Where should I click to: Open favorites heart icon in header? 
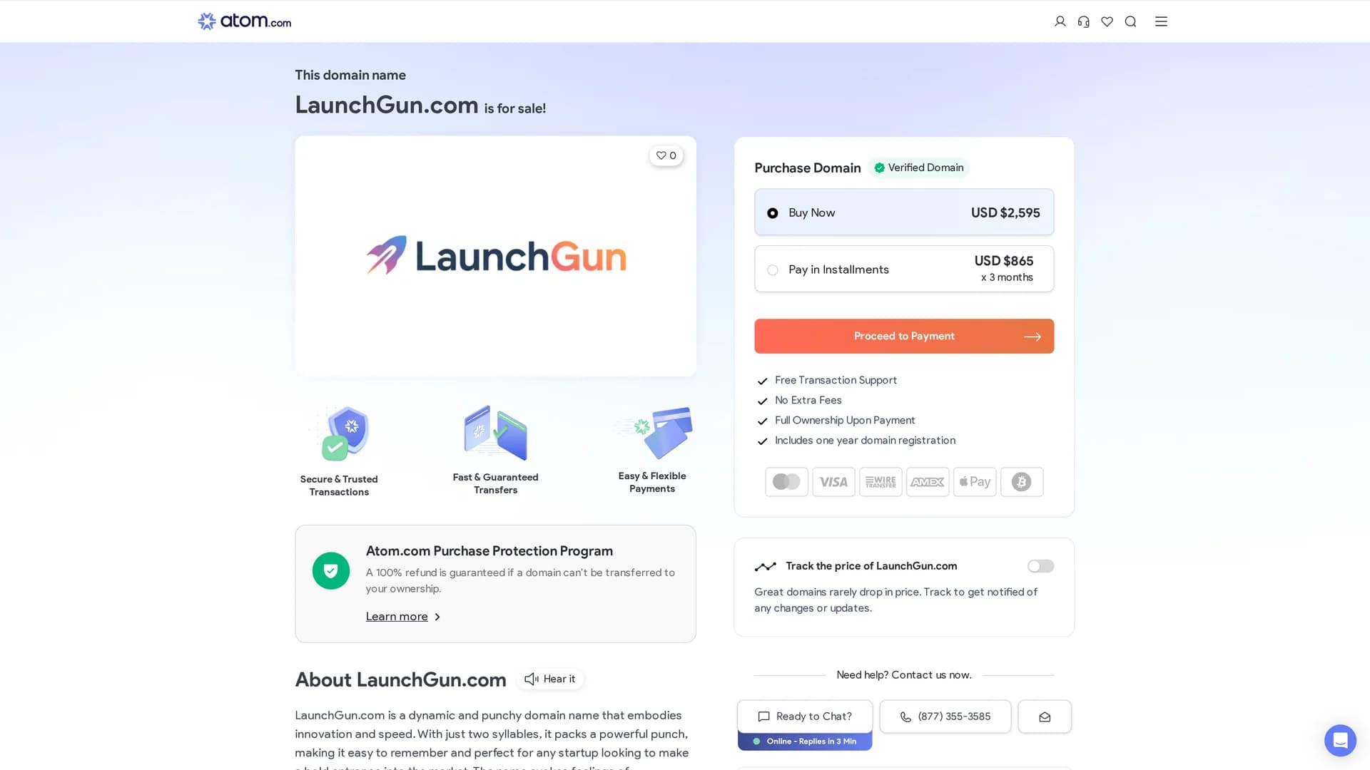click(1107, 21)
